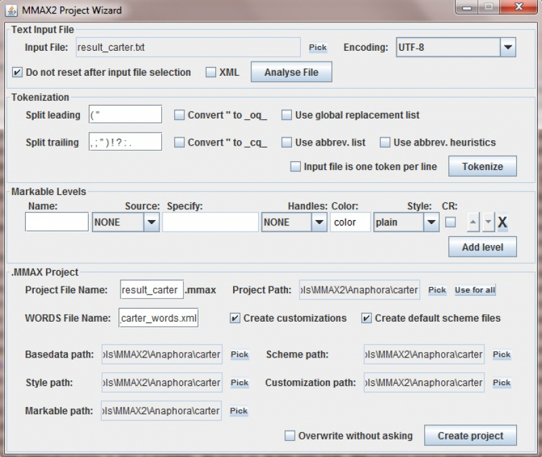Screen dimensions: 542x457
Task: Remove markable level with X icon
Action: click(503, 222)
